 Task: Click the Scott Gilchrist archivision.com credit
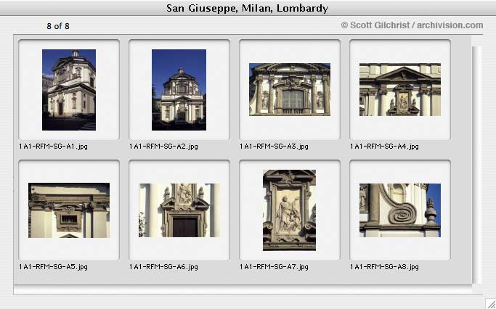click(x=412, y=25)
